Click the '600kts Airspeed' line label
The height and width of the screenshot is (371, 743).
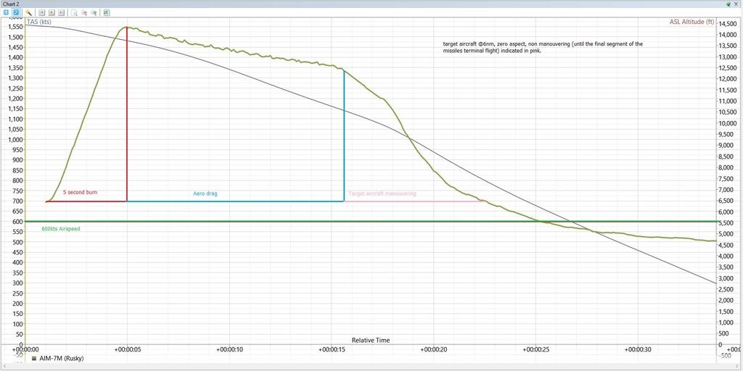pos(60,228)
